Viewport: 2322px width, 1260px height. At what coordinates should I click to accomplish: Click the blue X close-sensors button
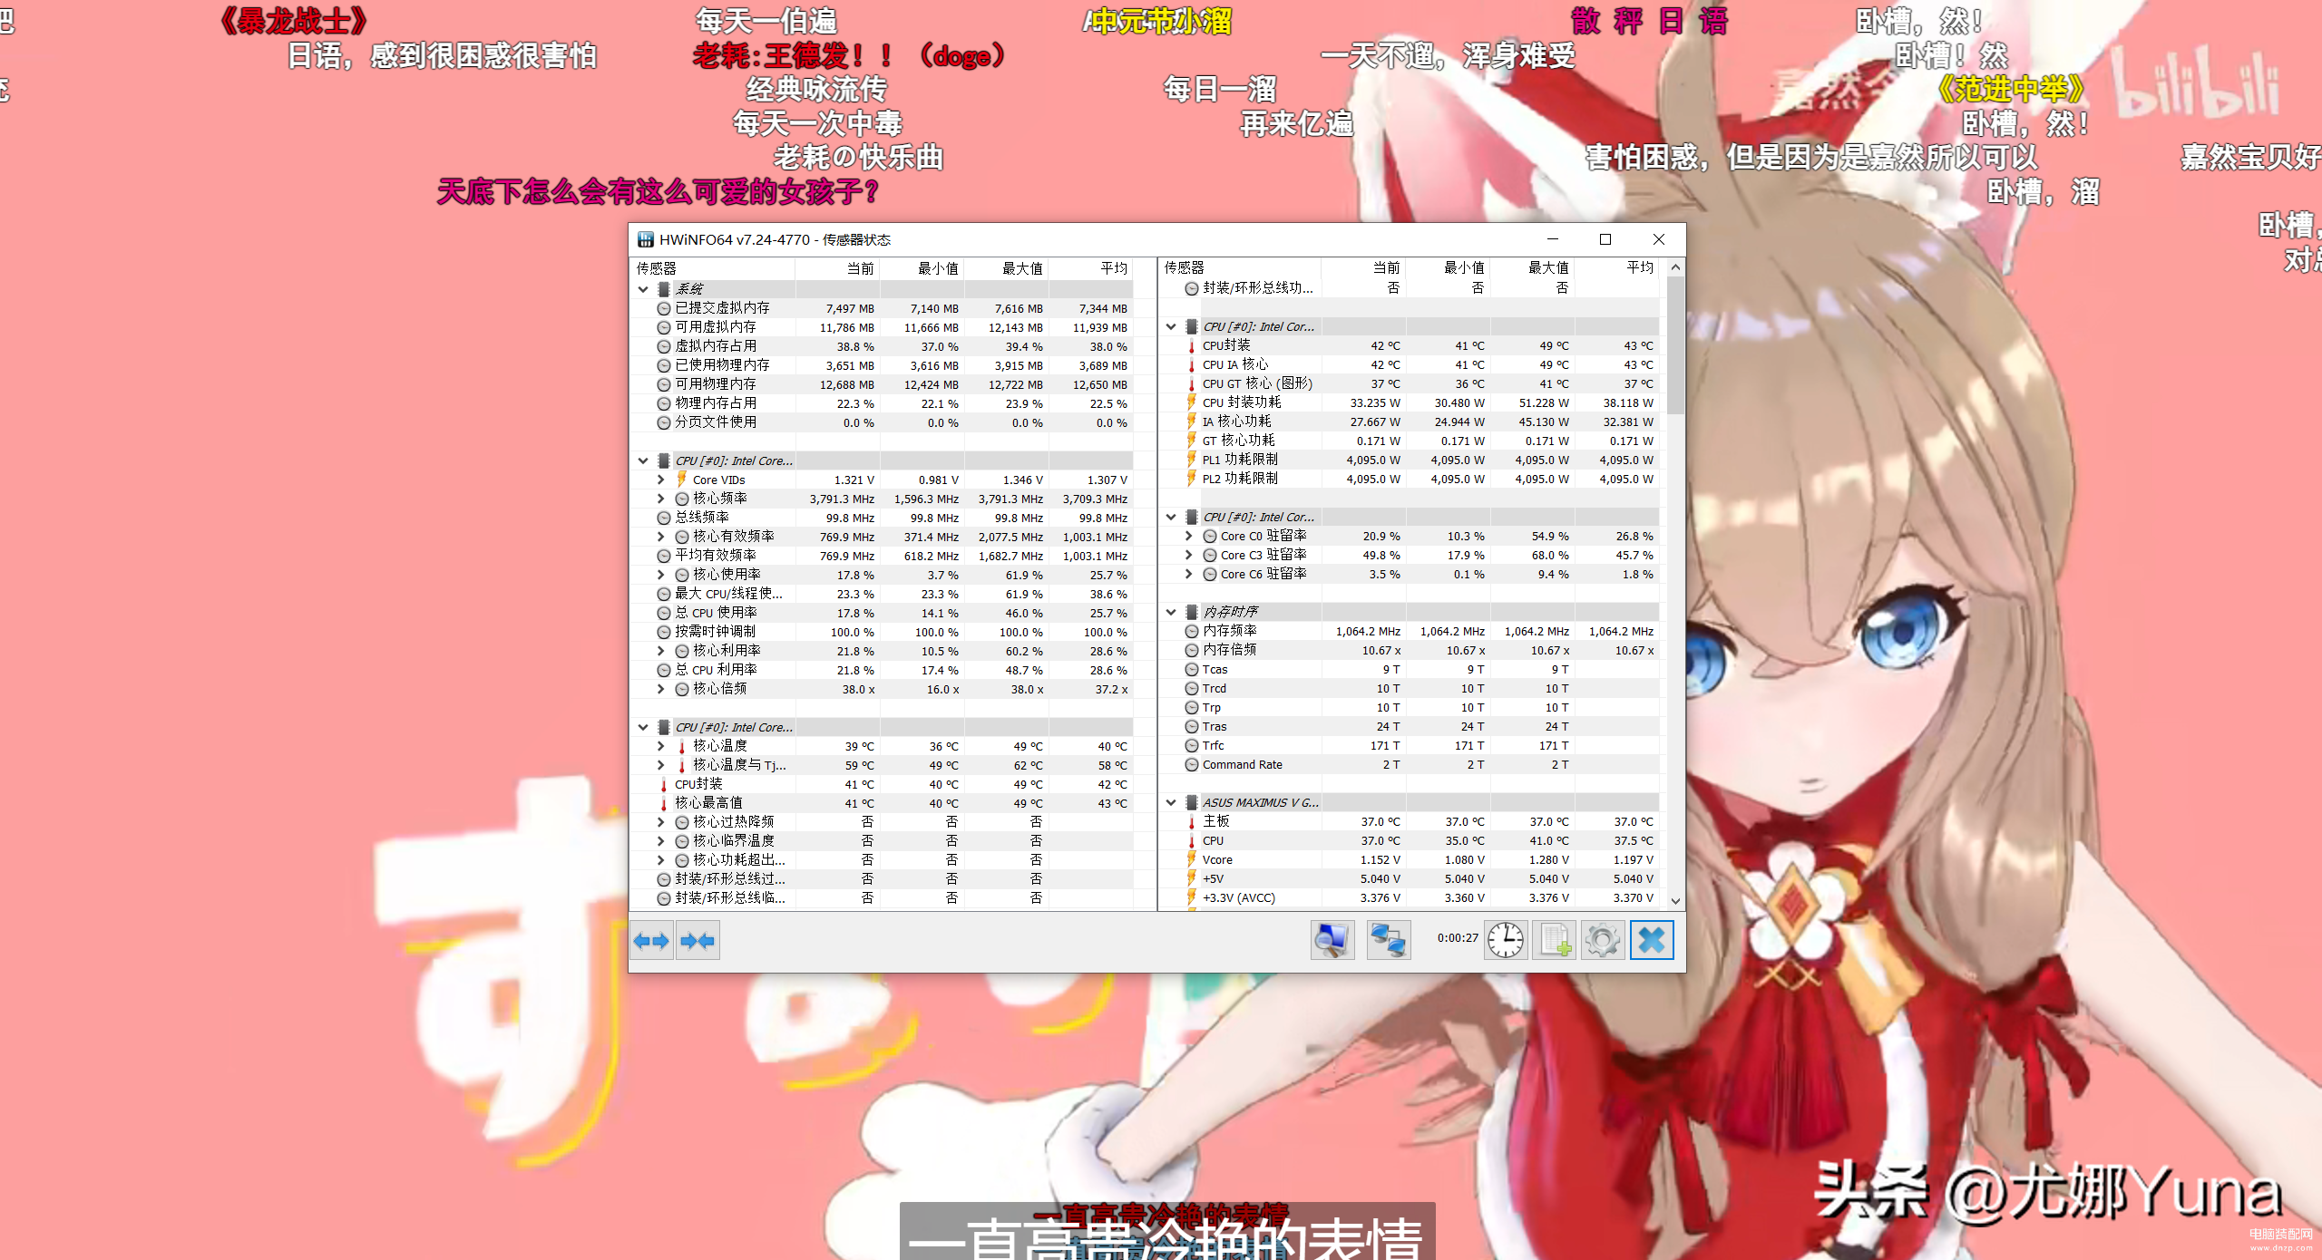(x=1652, y=940)
